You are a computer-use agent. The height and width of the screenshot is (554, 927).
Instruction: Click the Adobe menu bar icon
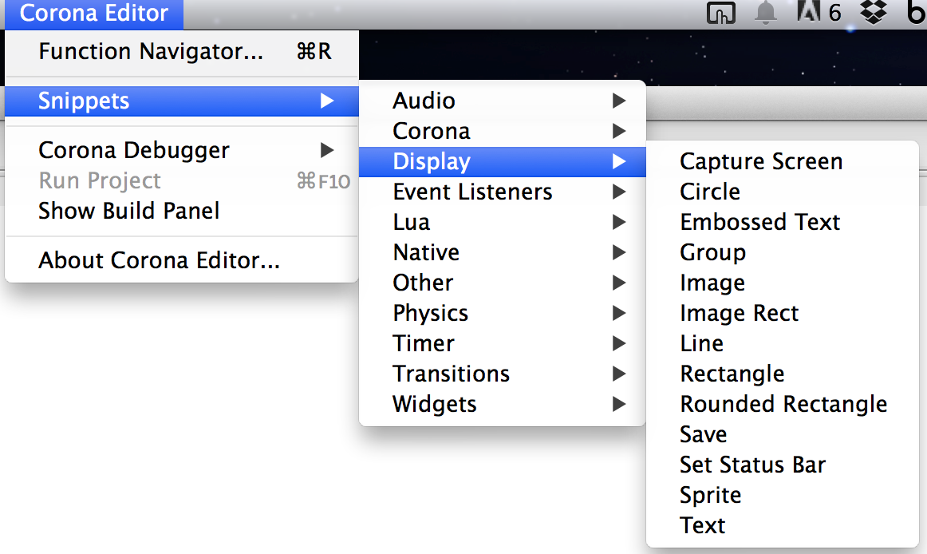[x=819, y=12]
